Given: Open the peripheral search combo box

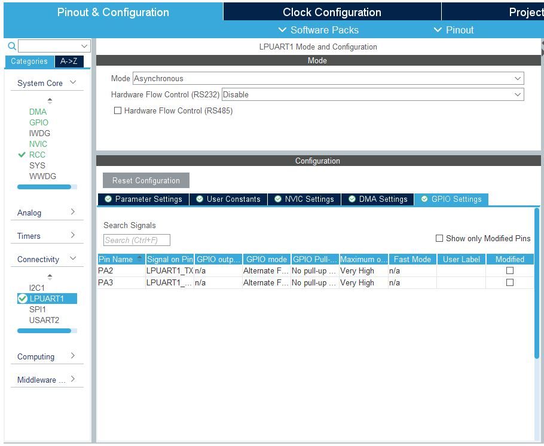Looking at the screenshot, I should [x=54, y=46].
